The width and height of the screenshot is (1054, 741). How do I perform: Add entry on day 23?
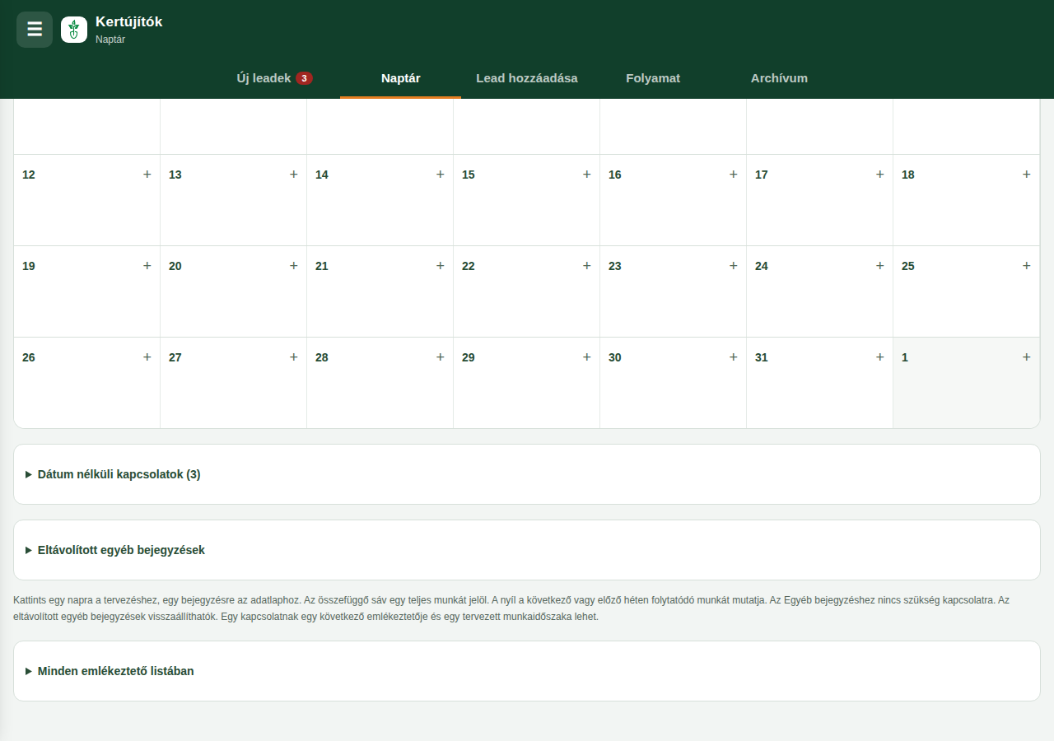(x=734, y=266)
